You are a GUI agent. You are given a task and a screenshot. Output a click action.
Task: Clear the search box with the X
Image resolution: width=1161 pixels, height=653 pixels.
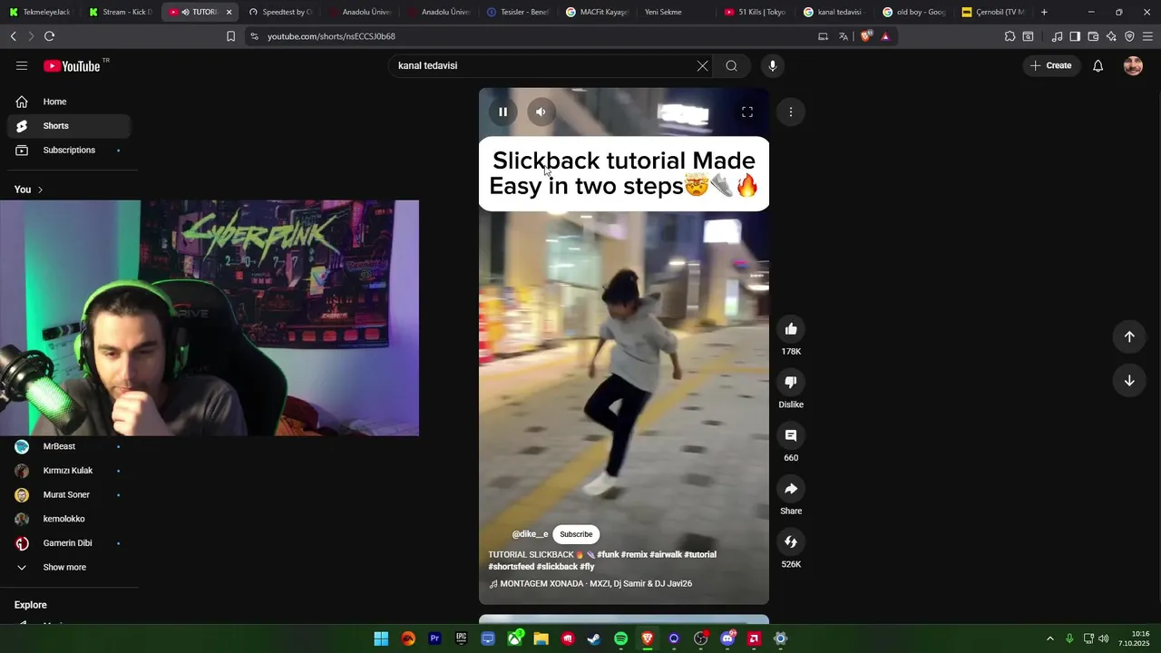702,65
